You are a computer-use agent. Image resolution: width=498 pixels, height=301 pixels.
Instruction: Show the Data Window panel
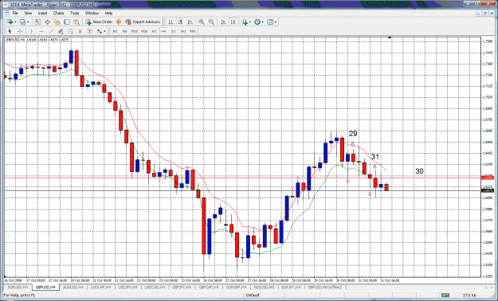coord(47,22)
